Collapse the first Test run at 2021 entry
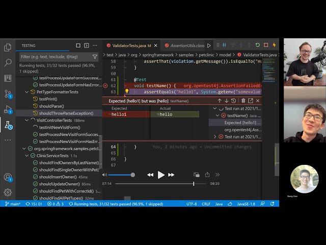Viewport: 326px width, 245px height. [215, 108]
